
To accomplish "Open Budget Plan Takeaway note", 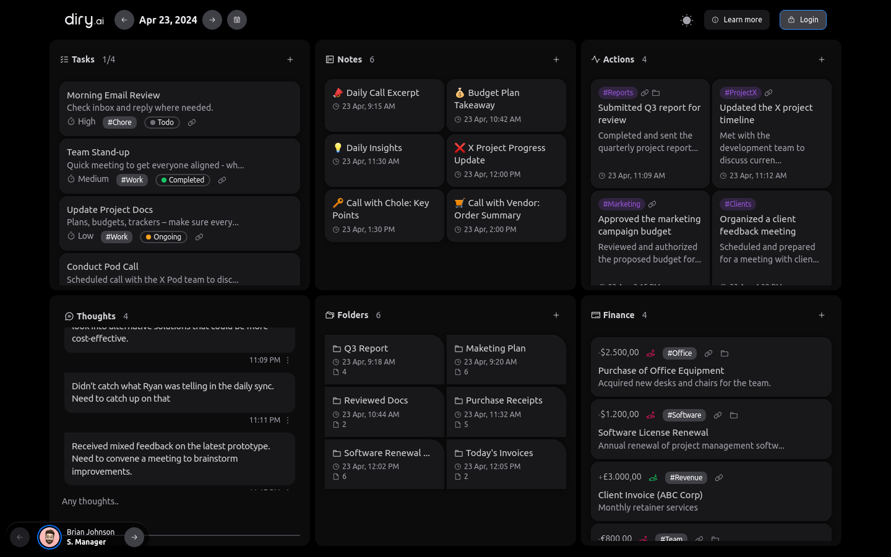I will (506, 105).
